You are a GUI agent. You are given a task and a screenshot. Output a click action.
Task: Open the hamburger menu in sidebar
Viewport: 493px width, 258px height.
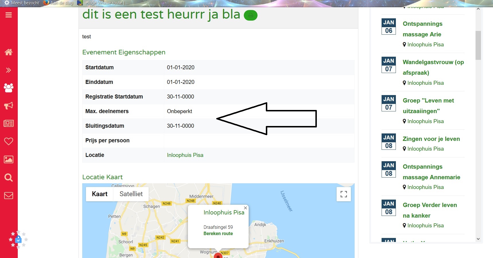(x=9, y=15)
